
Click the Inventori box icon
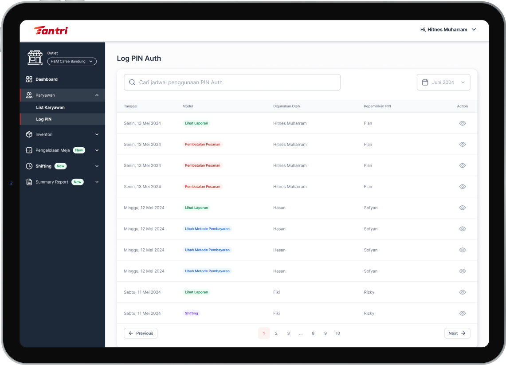29,134
